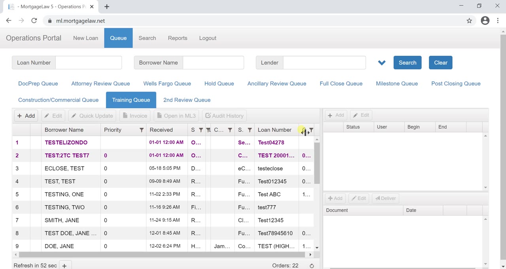The image size is (506, 269).
Task: Select the TESTELIZONDO borrower row
Action: 66,142
